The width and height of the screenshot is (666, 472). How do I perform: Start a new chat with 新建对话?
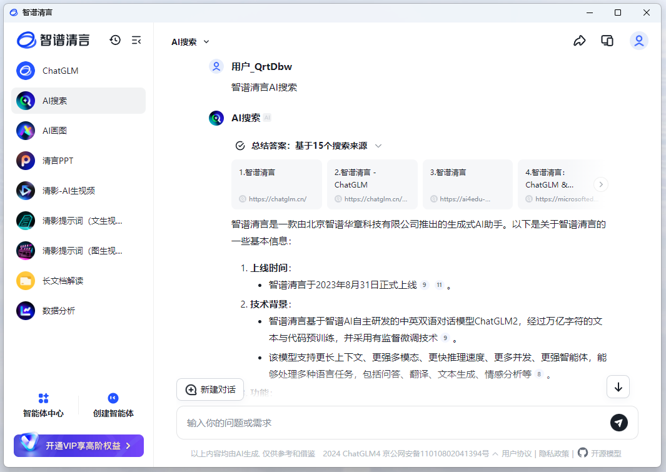210,389
